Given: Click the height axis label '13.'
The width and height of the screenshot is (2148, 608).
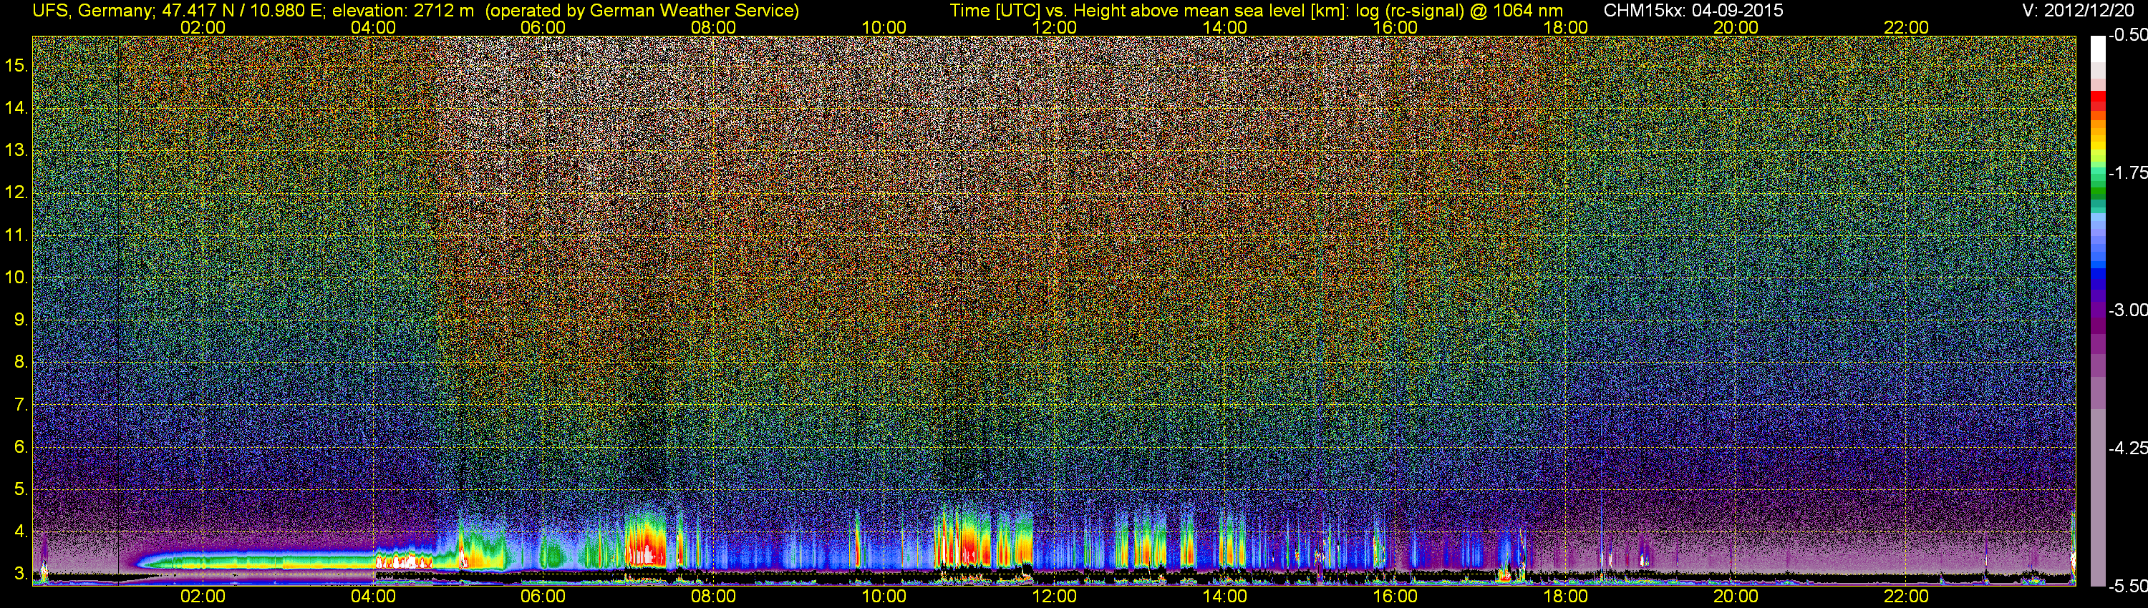Looking at the screenshot, I should (16, 150).
